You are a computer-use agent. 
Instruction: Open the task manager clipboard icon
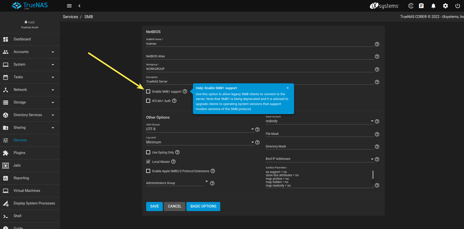click(x=421, y=6)
